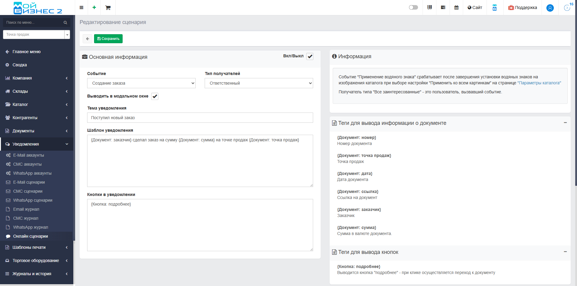The image size is (577, 286).
Task: Click the hamburger menu icon in top bar
Action: [81, 8]
